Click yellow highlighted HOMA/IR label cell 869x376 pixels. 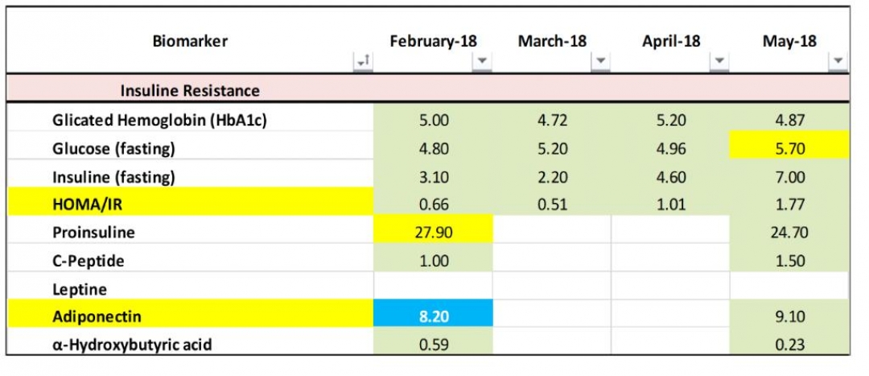pyautogui.click(x=190, y=205)
